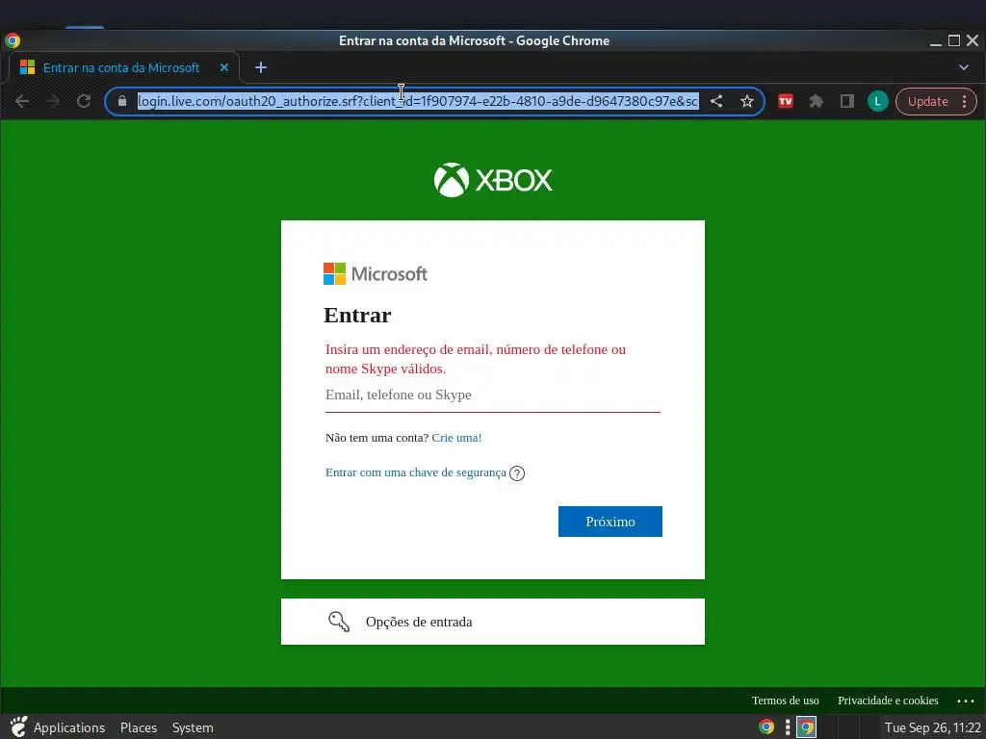This screenshot has width=986, height=739.
Task: View site info via the address bar padlock
Action: (x=122, y=101)
